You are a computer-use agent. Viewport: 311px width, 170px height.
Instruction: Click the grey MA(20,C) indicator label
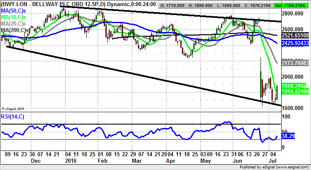[14, 23]
